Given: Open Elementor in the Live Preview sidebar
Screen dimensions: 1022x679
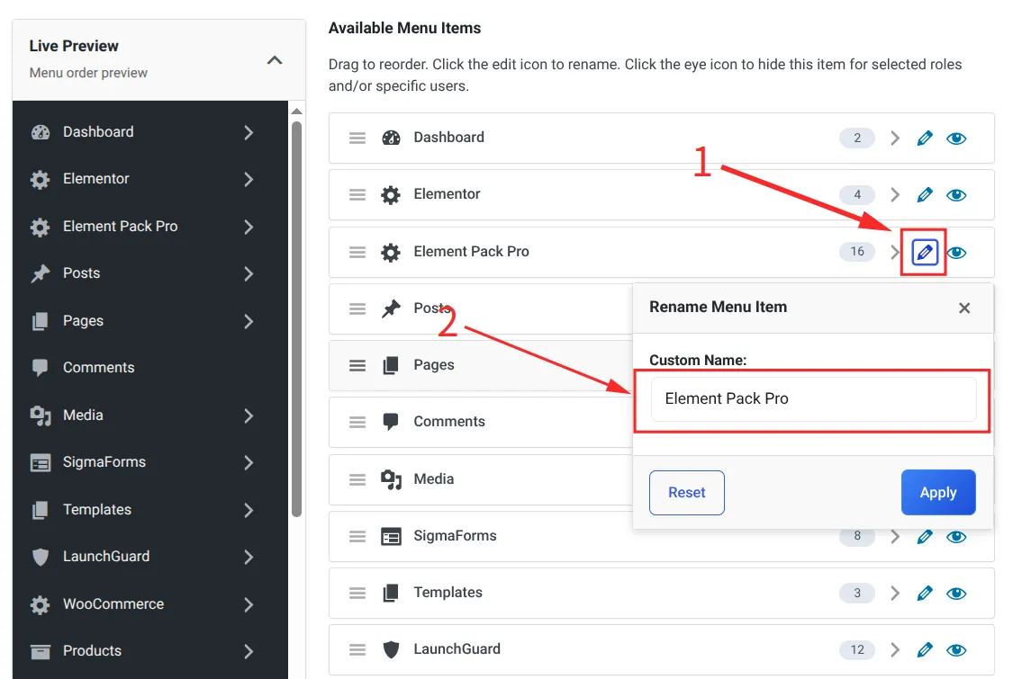Looking at the screenshot, I should (x=95, y=179).
